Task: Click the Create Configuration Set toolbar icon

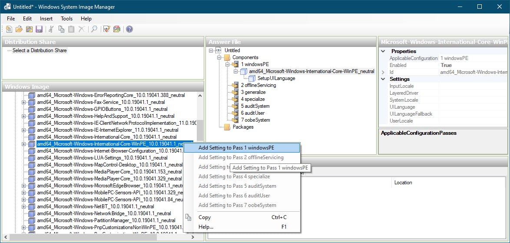Action: click(116, 29)
